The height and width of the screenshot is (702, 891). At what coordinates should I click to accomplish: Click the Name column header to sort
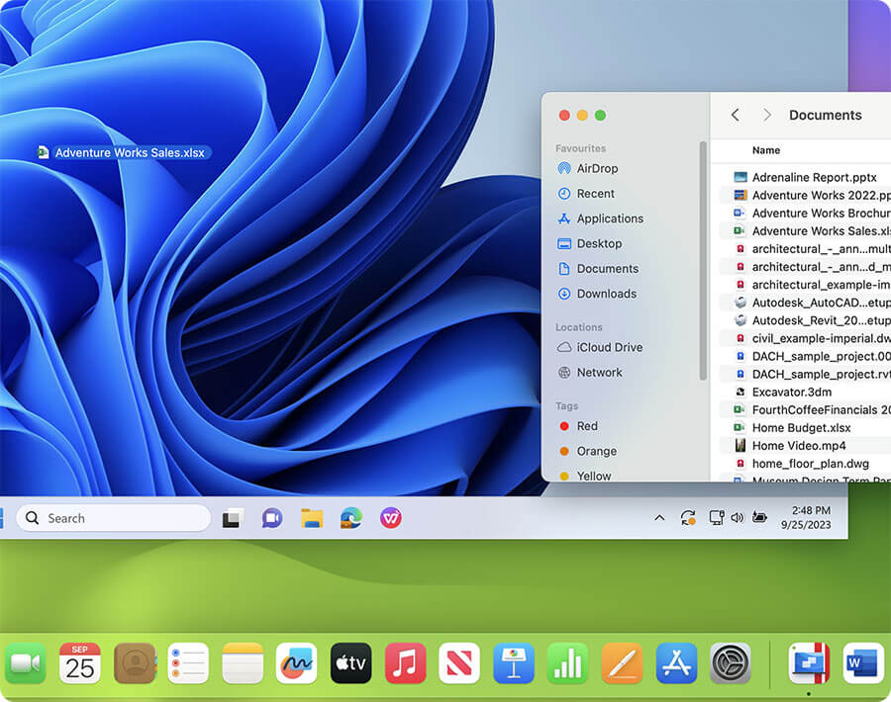point(766,150)
